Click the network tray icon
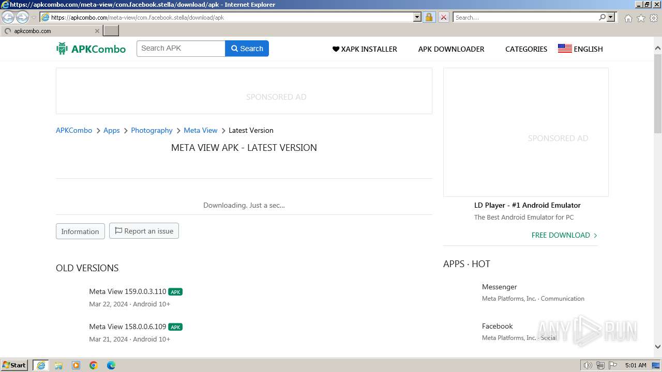The image size is (662, 372). pyautogui.click(x=600, y=365)
